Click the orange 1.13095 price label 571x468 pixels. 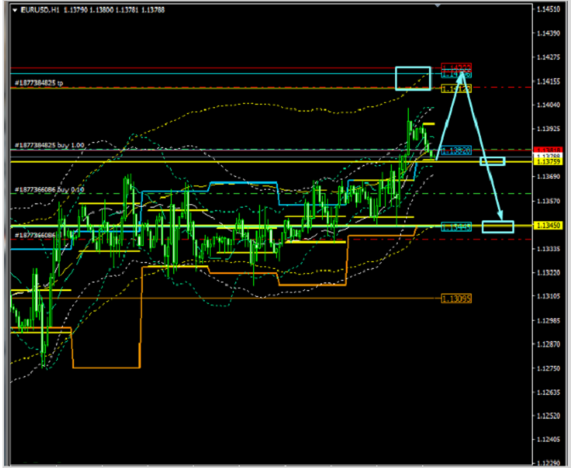point(456,299)
